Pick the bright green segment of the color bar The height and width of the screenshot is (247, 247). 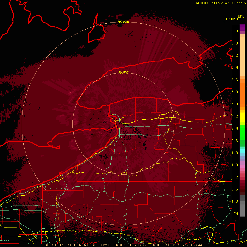click(242, 132)
